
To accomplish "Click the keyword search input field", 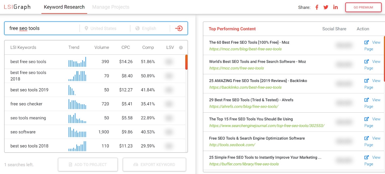I will (x=43, y=28).
